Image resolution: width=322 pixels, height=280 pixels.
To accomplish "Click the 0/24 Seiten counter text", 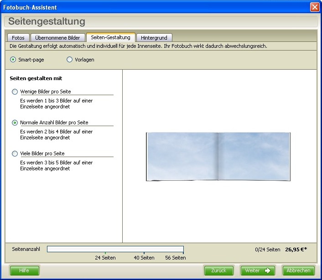I will pyautogui.click(x=268, y=249).
